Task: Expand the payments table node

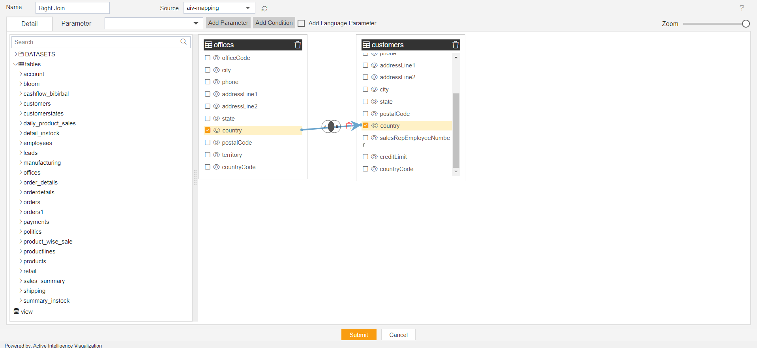Action: pos(21,221)
